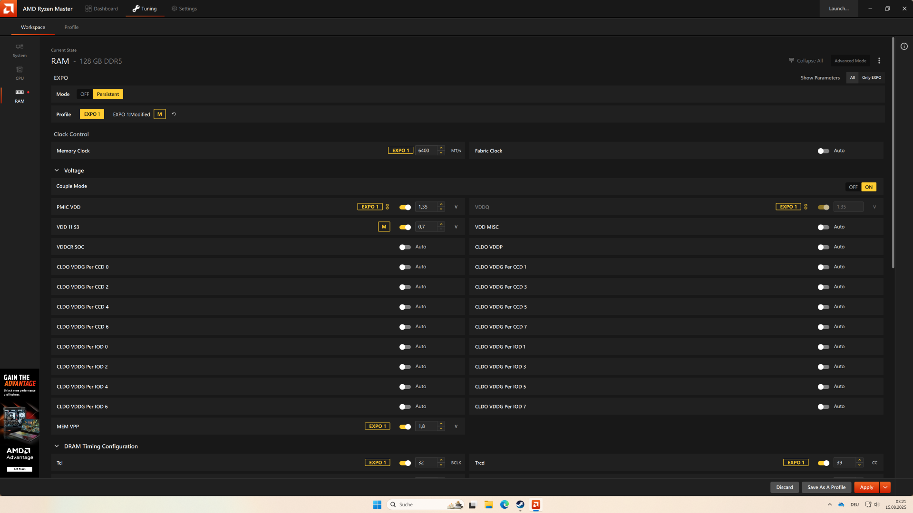Enable VDDCR SOC manual control

[405, 247]
